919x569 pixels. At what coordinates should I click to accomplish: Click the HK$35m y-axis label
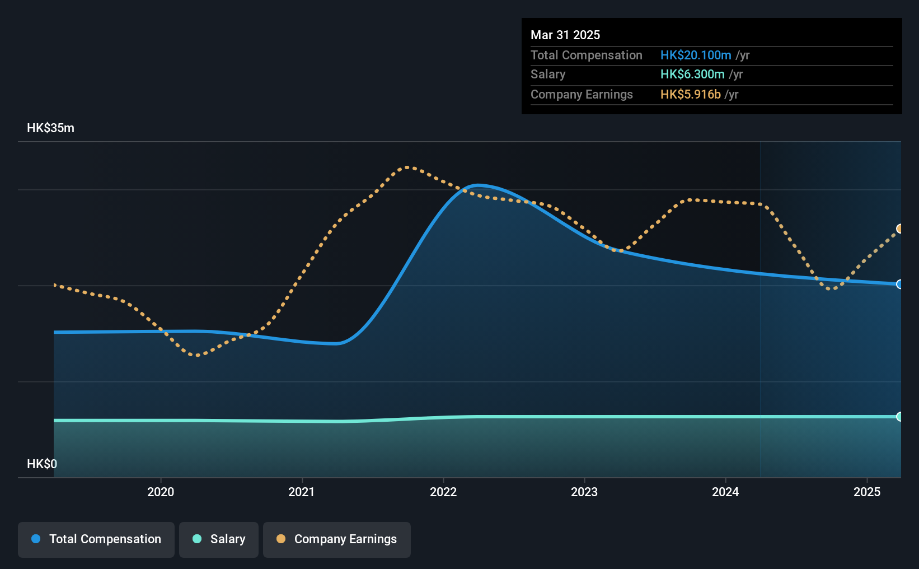pyautogui.click(x=50, y=128)
